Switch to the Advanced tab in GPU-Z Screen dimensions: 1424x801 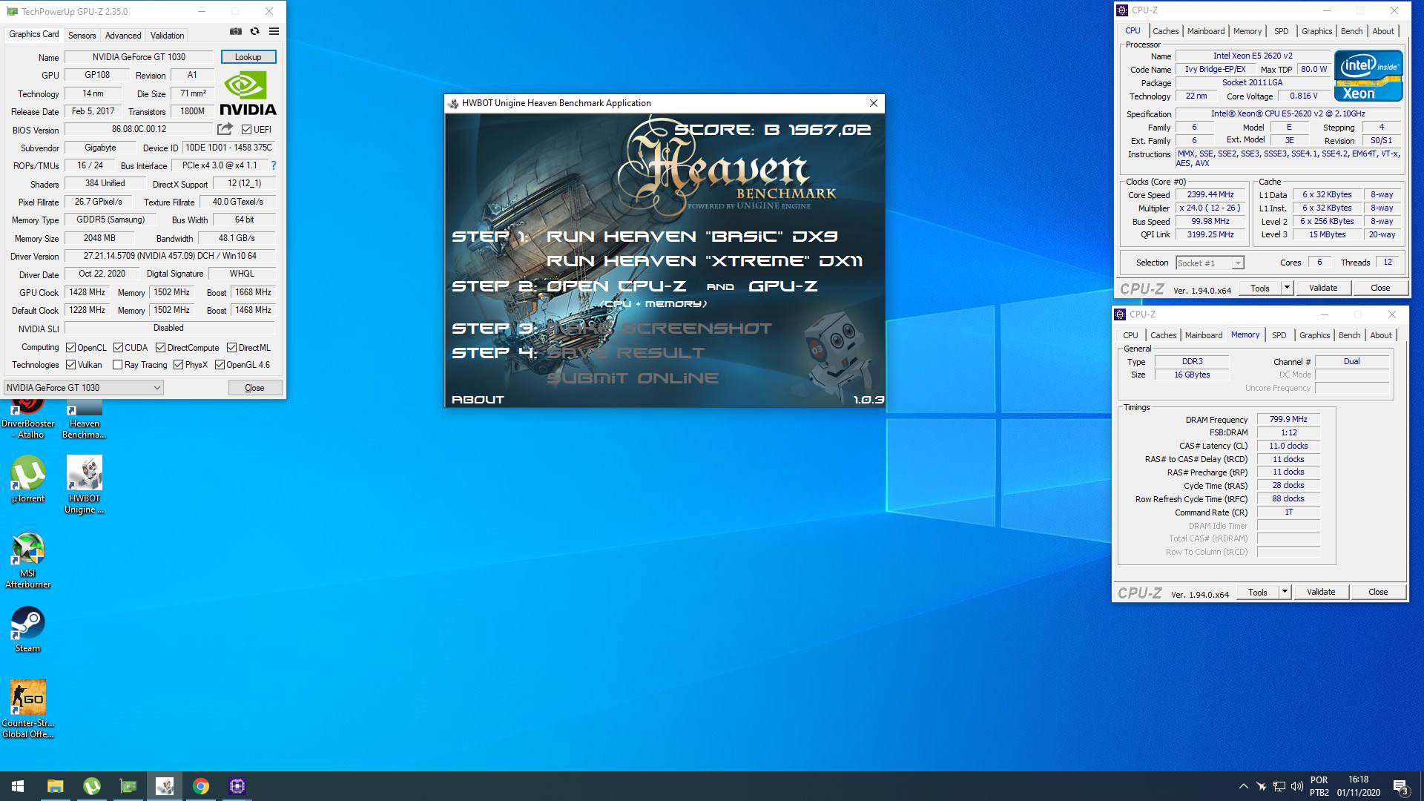123,35
